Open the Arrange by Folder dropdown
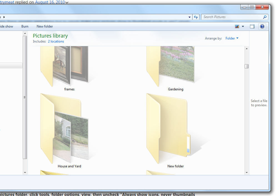 [232, 38]
